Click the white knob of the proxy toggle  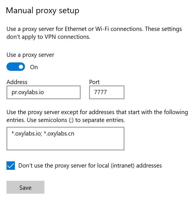click(21, 67)
